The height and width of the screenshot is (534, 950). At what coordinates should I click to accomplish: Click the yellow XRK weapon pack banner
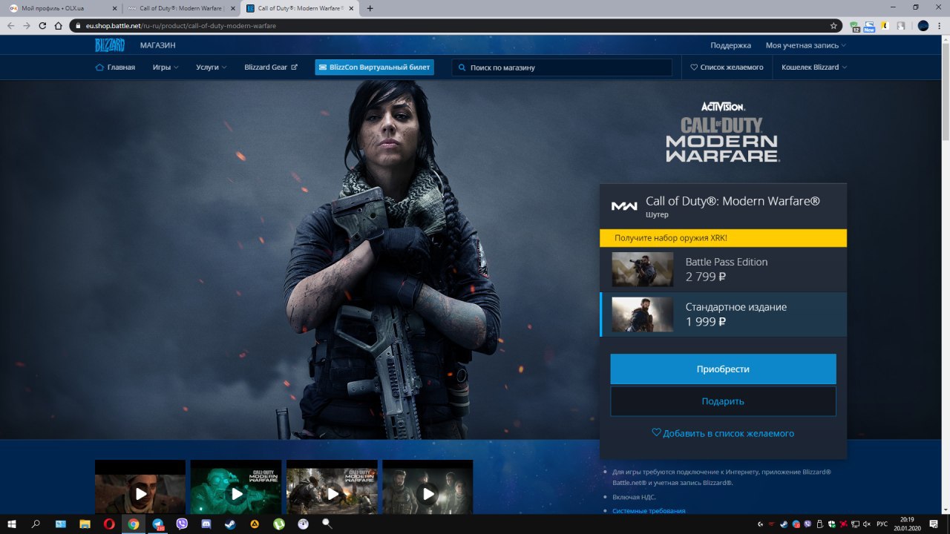click(723, 238)
